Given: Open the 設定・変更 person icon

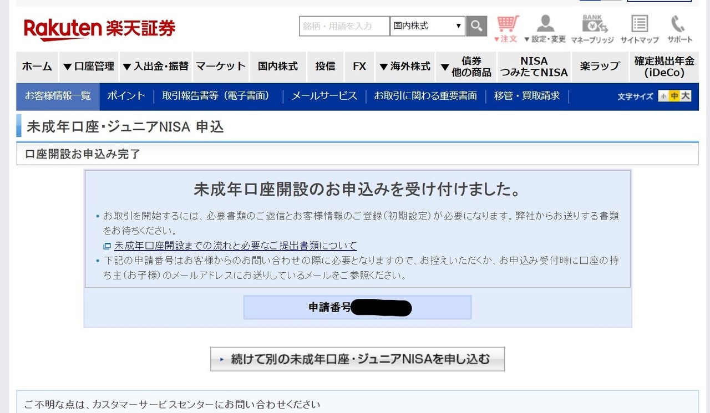Looking at the screenshot, I should coord(545,29).
